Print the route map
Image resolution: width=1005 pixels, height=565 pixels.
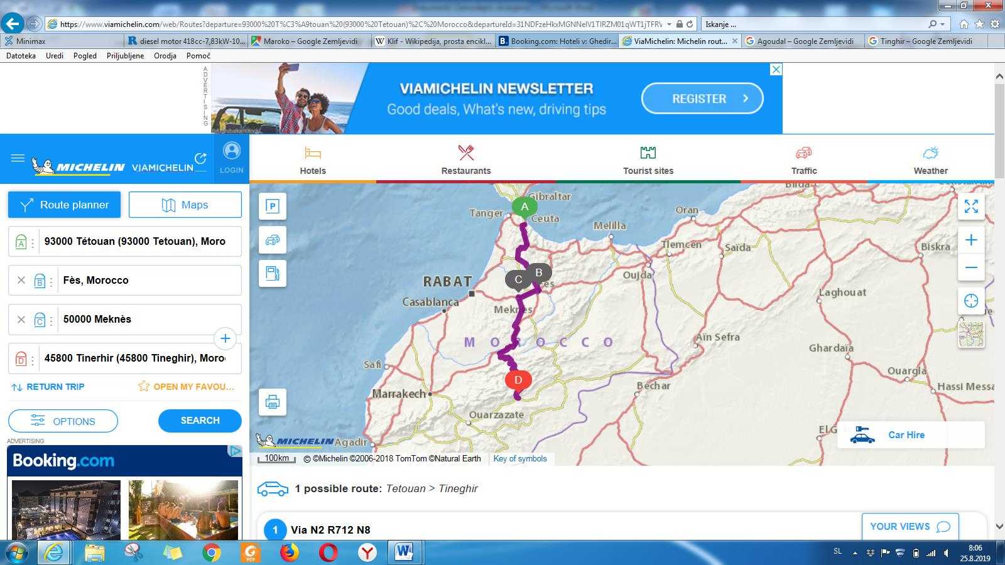pyautogui.click(x=273, y=402)
